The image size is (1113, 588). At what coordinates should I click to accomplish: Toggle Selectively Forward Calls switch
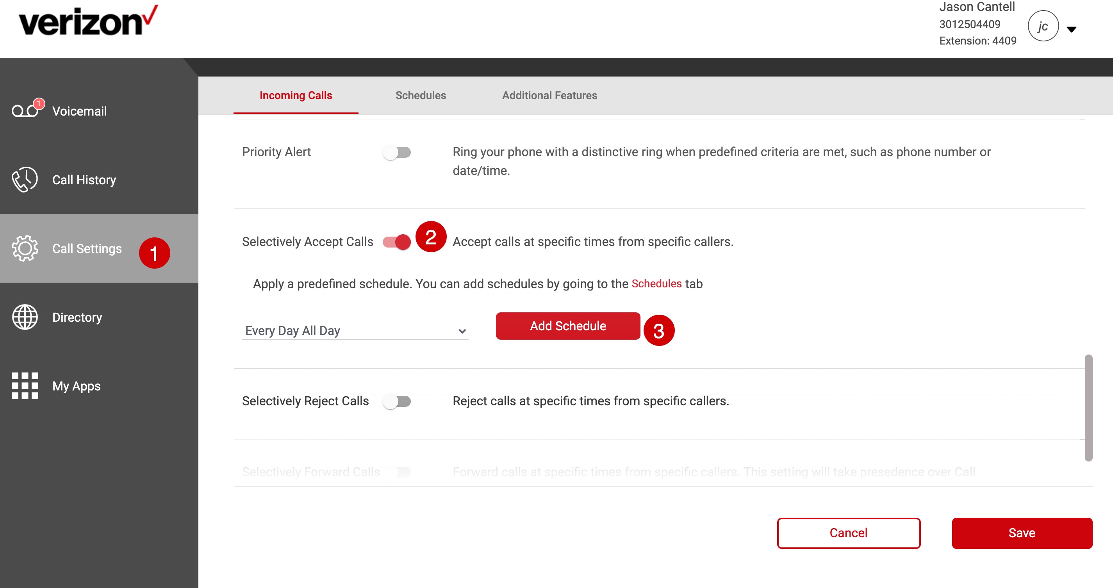click(x=397, y=472)
